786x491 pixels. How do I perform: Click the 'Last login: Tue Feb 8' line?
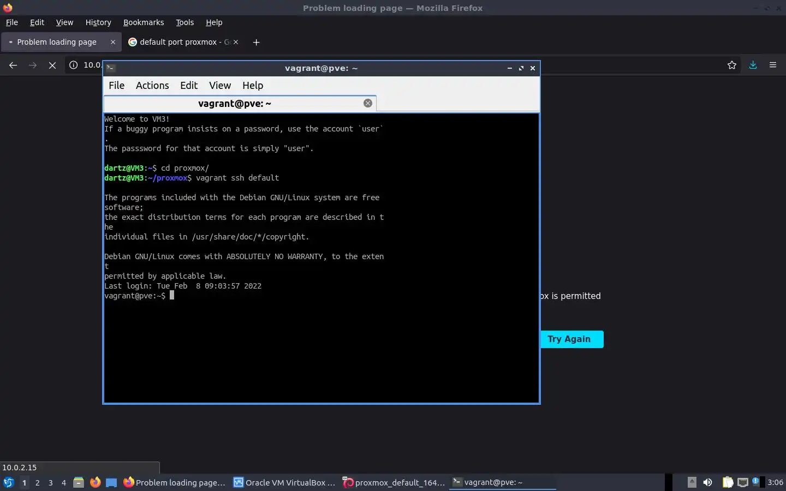[x=183, y=286]
